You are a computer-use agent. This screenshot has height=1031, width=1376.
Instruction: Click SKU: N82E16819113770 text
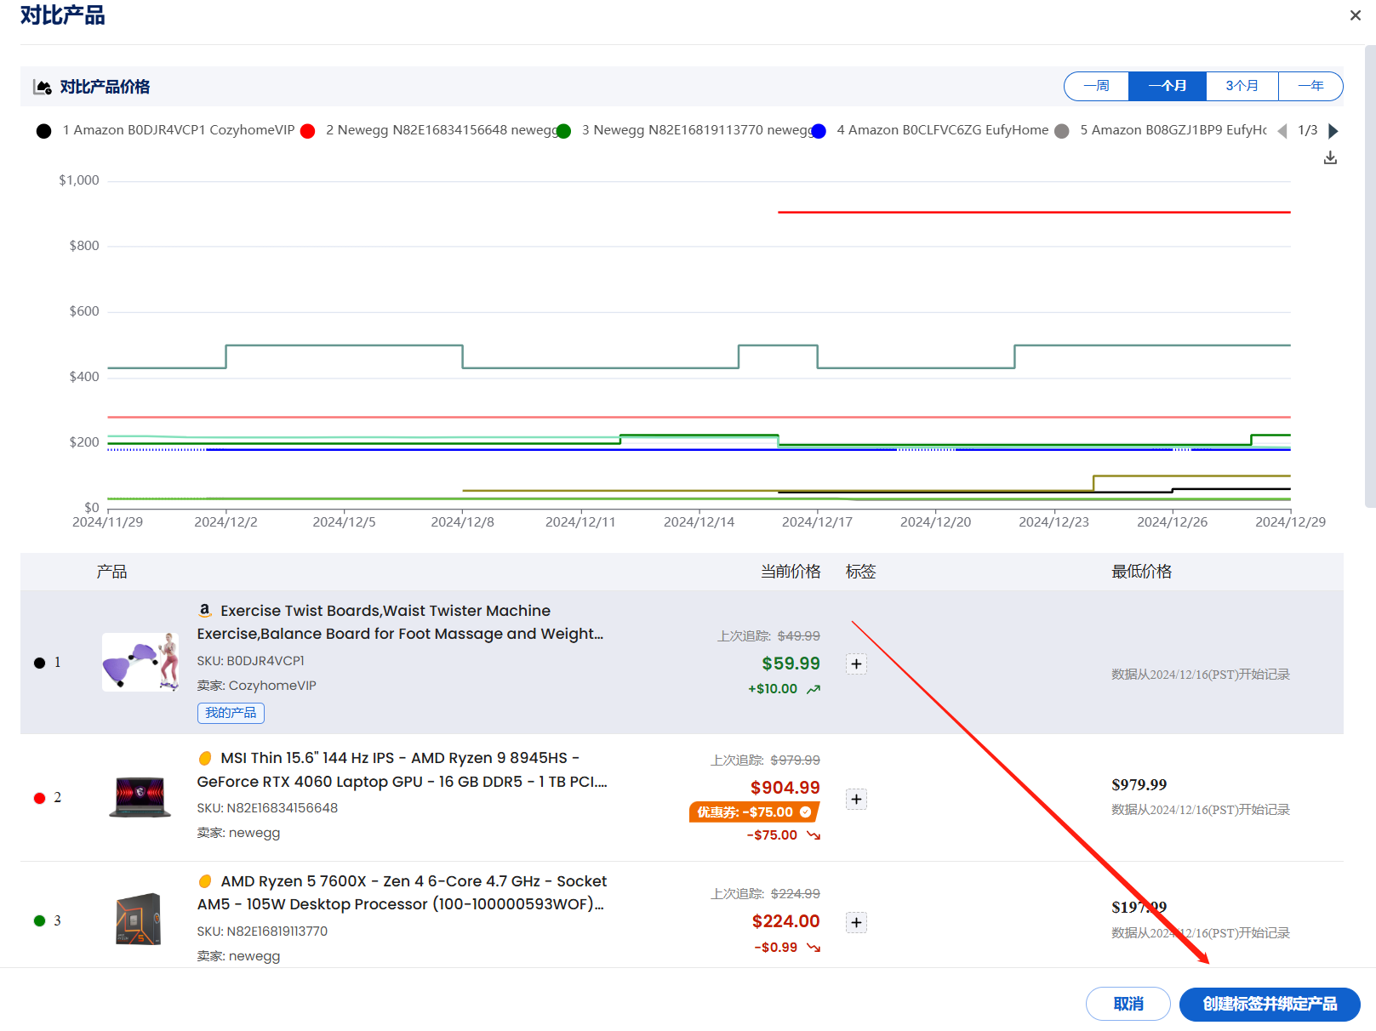pyautogui.click(x=262, y=931)
